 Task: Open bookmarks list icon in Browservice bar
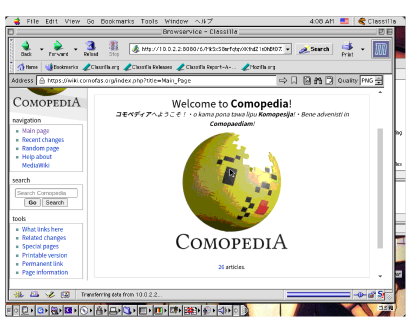pyautogui.click(x=307, y=81)
